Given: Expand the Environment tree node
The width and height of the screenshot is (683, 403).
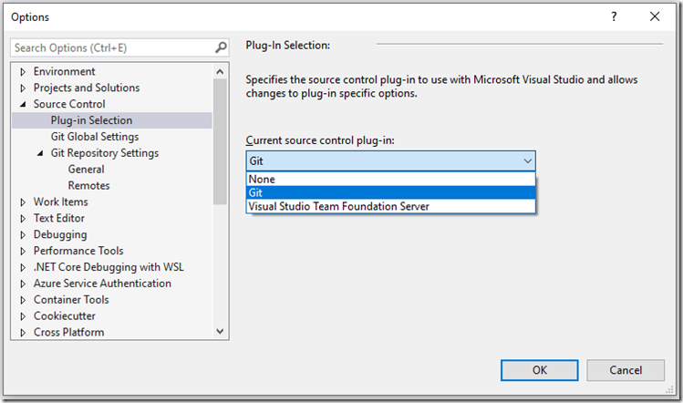Looking at the screenshot, I should (23, 72).
